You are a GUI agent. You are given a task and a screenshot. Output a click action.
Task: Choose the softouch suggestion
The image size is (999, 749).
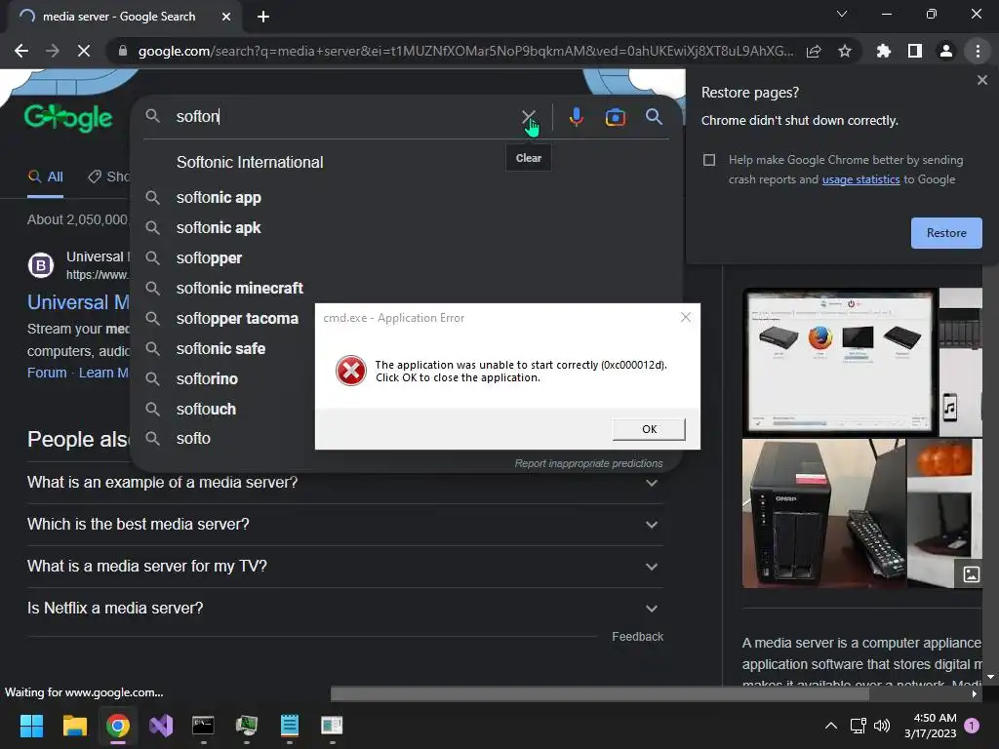click(x=206, y=409)
